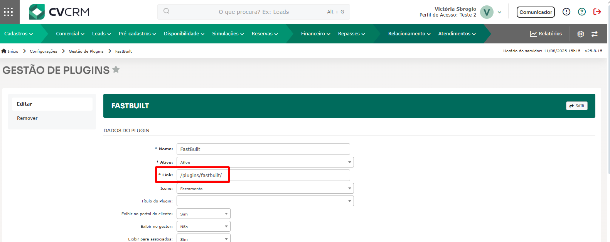Click the FastBuilt breadcrumb
610x242 pixels.
[123, 51]
